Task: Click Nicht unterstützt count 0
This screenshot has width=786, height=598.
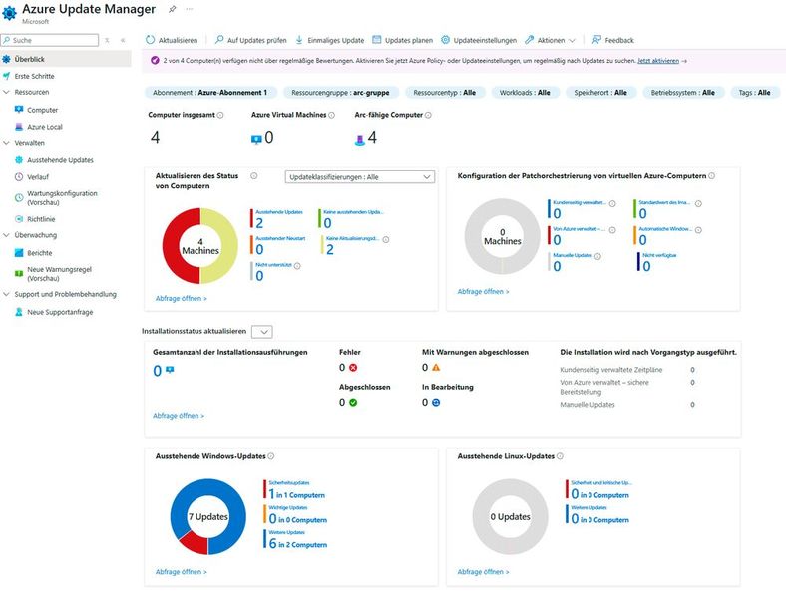Action: (259, 276)
